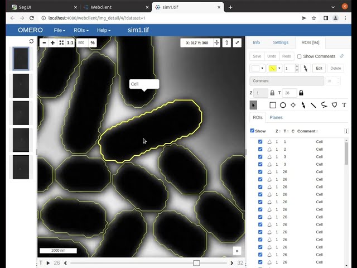357x268 pixels.
Task: Open the Help menu
Action: pyautogui.click(x=104, y=30)
